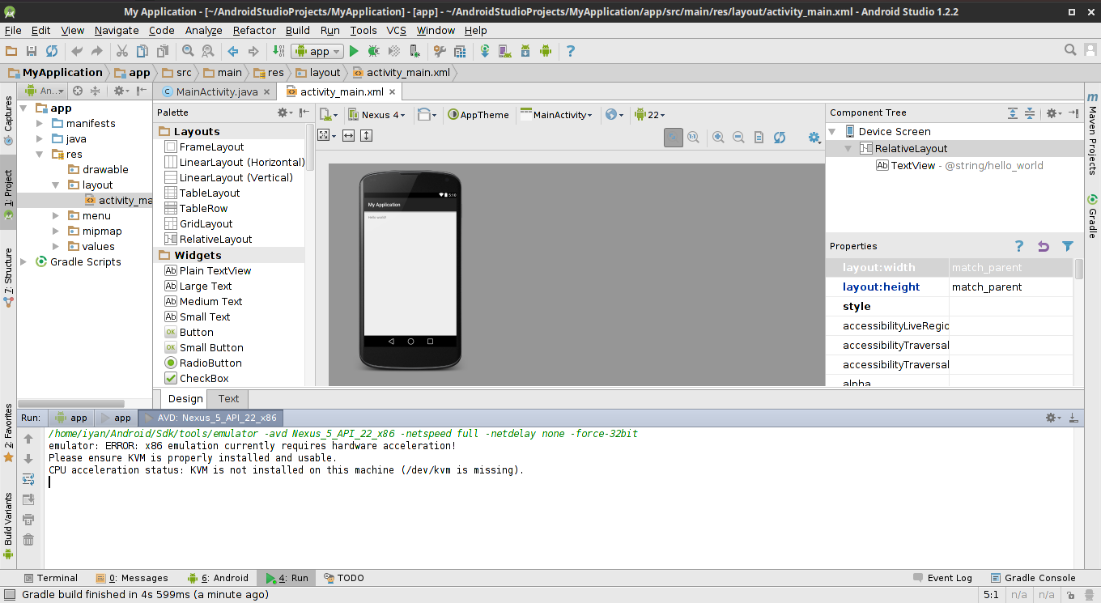This screenshot has height=603, width=1101.
Task: Open Project Structure icon in toolbar
Action: [x=460, y=51]
